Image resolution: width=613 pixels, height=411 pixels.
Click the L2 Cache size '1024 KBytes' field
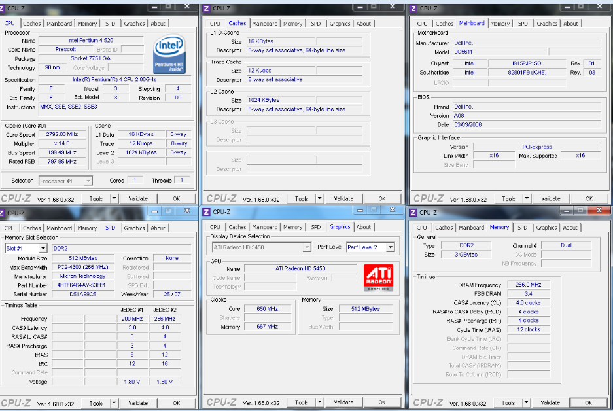[x=280, y=100]
